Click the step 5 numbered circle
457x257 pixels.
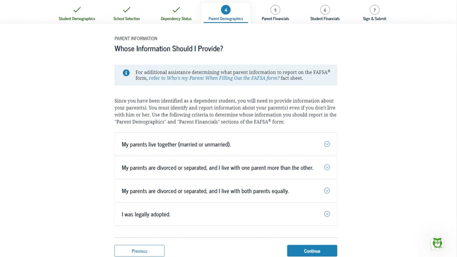pos(275,10)
